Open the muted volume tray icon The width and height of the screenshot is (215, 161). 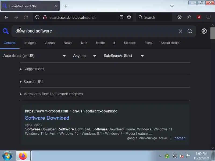click(181, 156)
